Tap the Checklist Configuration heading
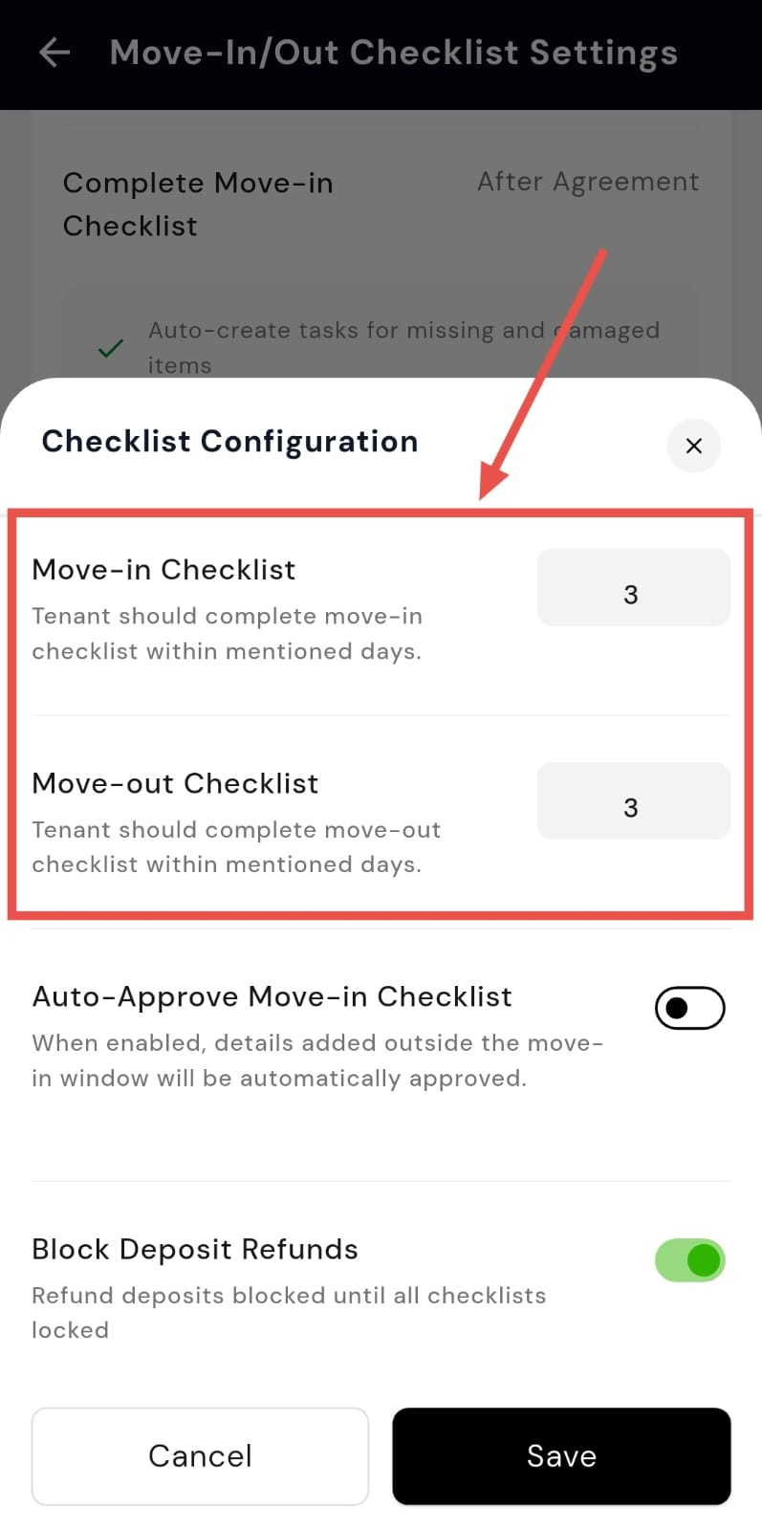Image resolution: width=762 pixels, height=1530 pixels. coord(229,441)
